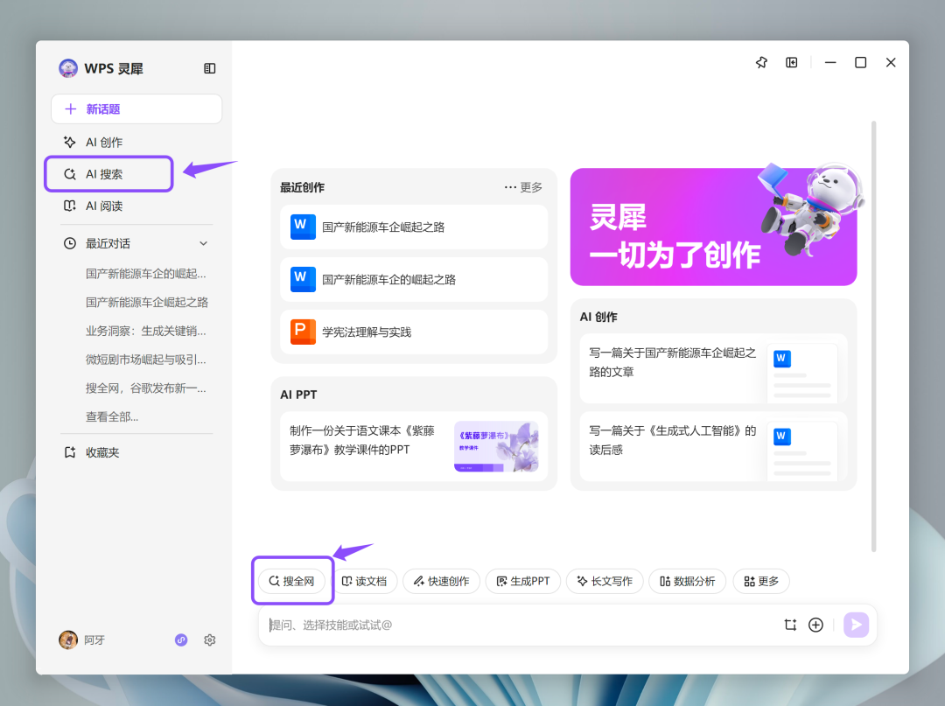Select the 搜全网 skill chip
This screenshot has height=706, width=945.
click(291, 581)
